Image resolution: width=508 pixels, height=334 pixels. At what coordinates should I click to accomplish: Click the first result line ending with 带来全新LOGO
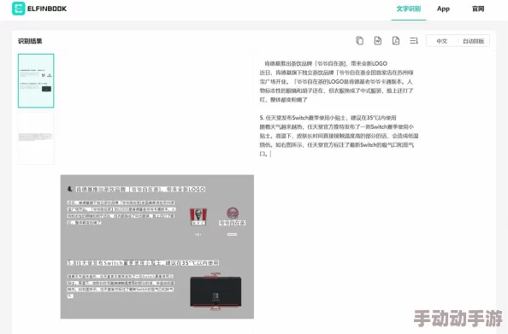click(x=326, y=63)
